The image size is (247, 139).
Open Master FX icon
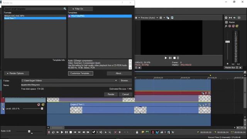click(226, 26)
